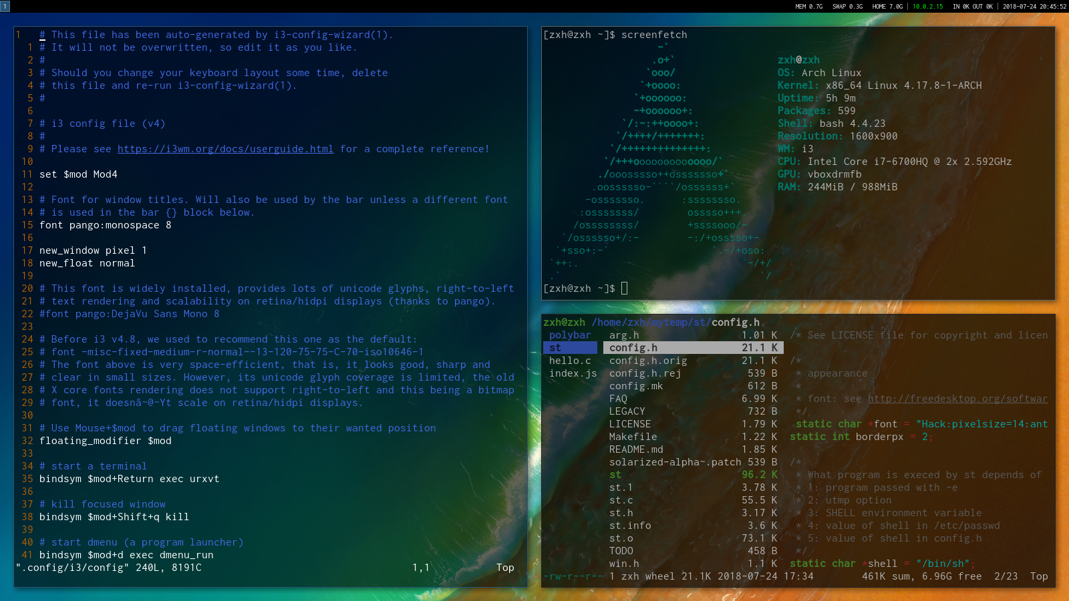
Task: Click the 'IN 0K OUT 0K' network status
Action: click(973, 7)
